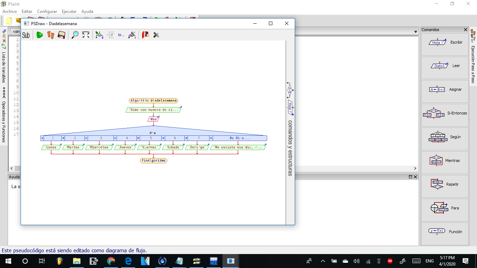Close the Ayuda panel

(x=415, y=177)
